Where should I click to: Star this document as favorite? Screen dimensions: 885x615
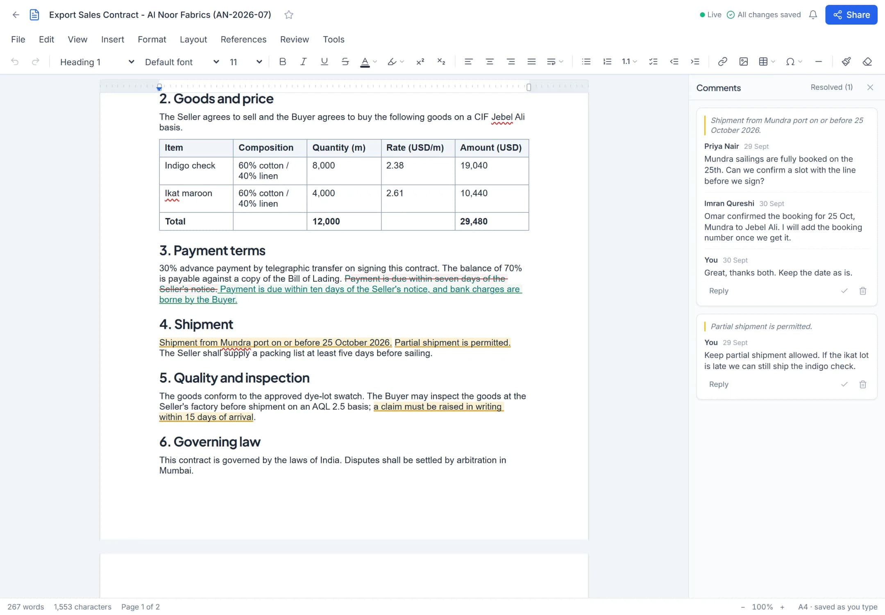click(x=289, y=15)
